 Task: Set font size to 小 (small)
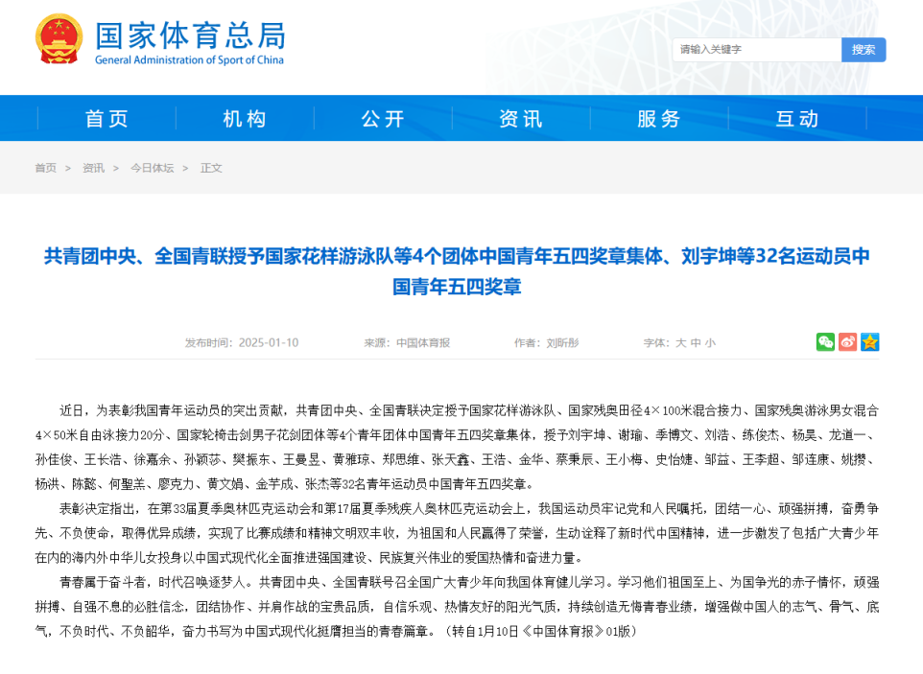pyautogui.click(x=710, y=342)
